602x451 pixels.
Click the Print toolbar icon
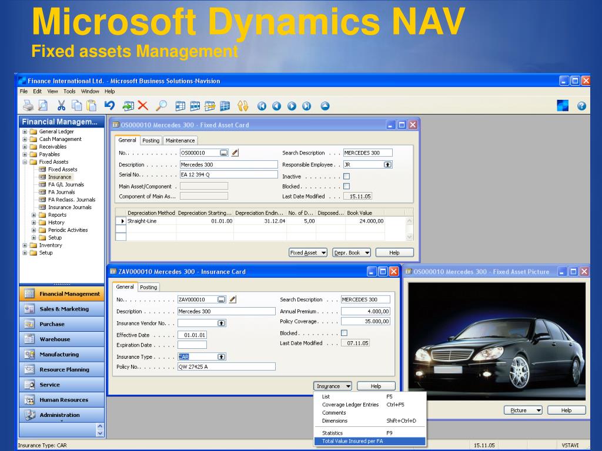click(28, 106)
